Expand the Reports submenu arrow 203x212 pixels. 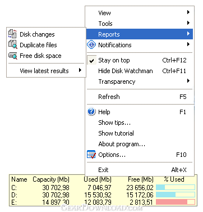point(188,34)
